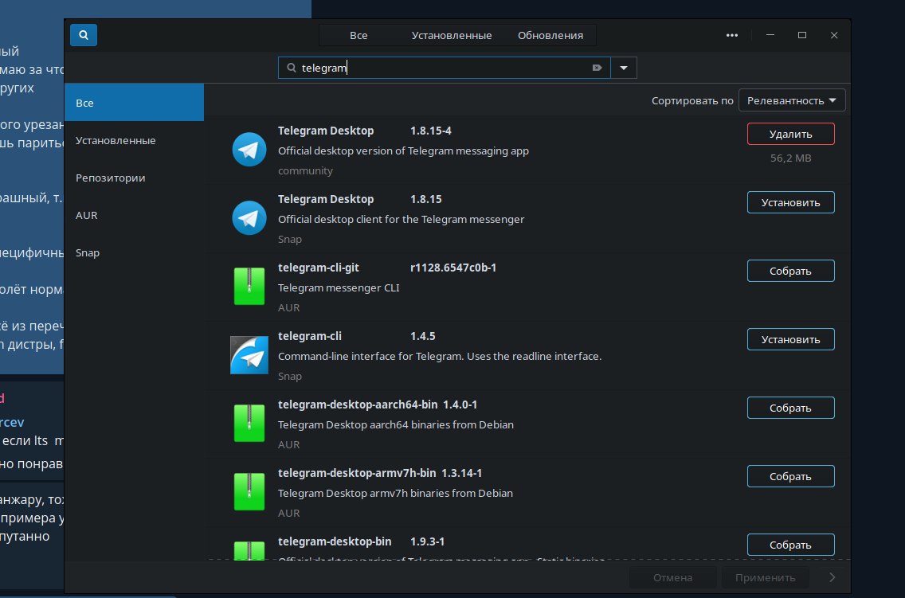Image resolution: width=905 pixels, height=598 pixels.
Task: Click the Telegram Desktop community icon
Action: [x=249, y=150]
